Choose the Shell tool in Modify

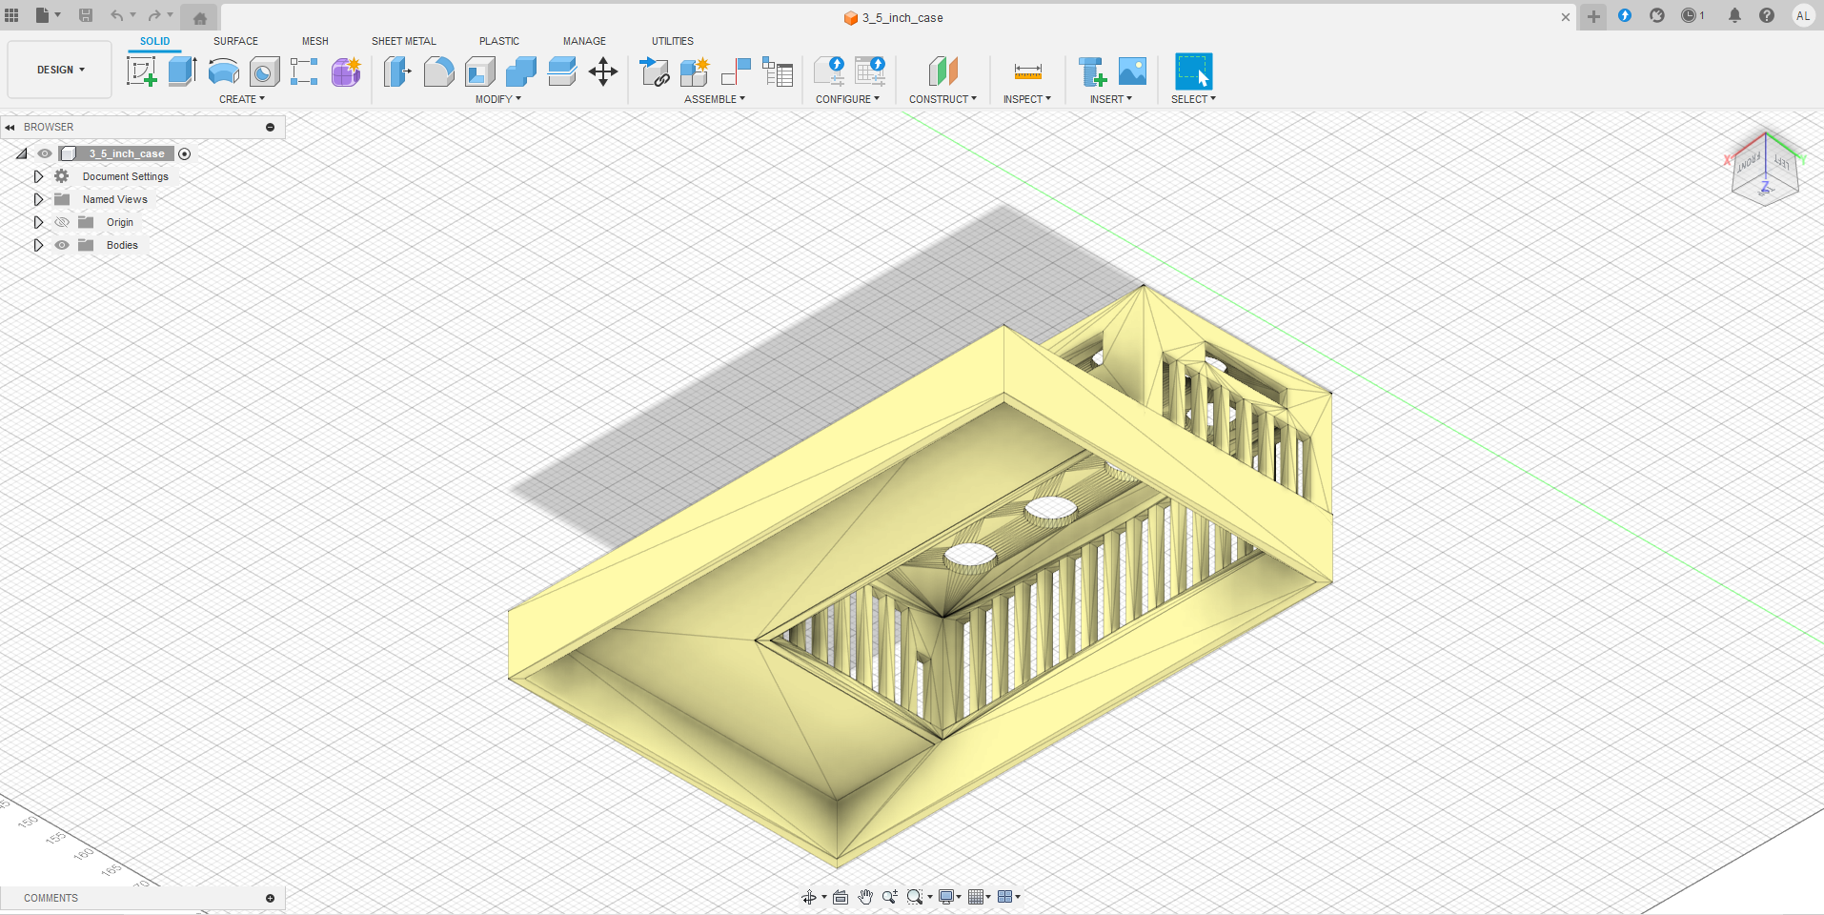(x=480, y=71)
